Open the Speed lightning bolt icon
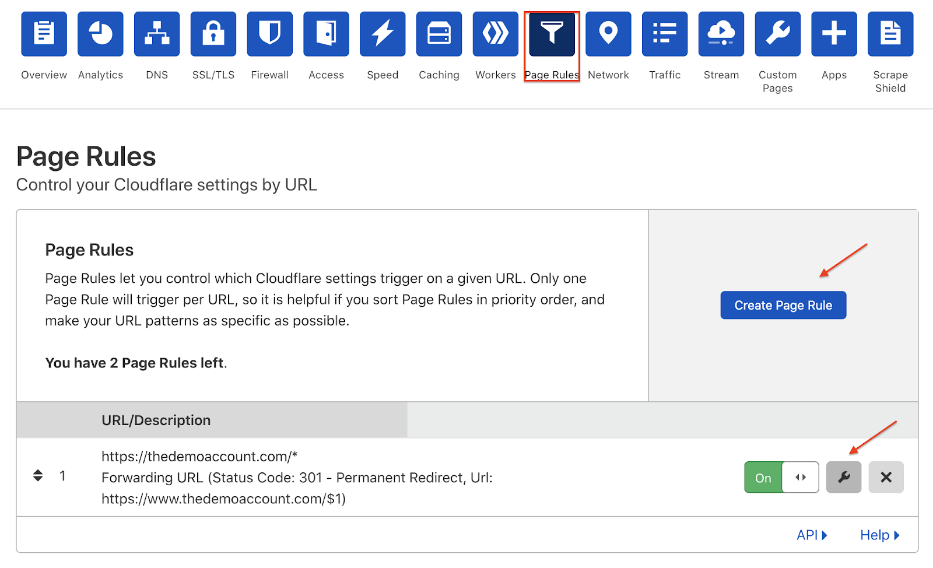933x568 pixels. (383, 34)
